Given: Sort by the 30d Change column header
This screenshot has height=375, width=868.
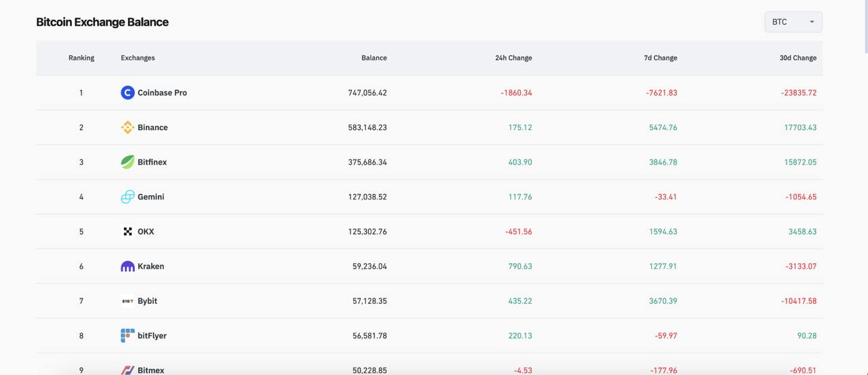Looking at the screenshot, I should pos(798,58).
